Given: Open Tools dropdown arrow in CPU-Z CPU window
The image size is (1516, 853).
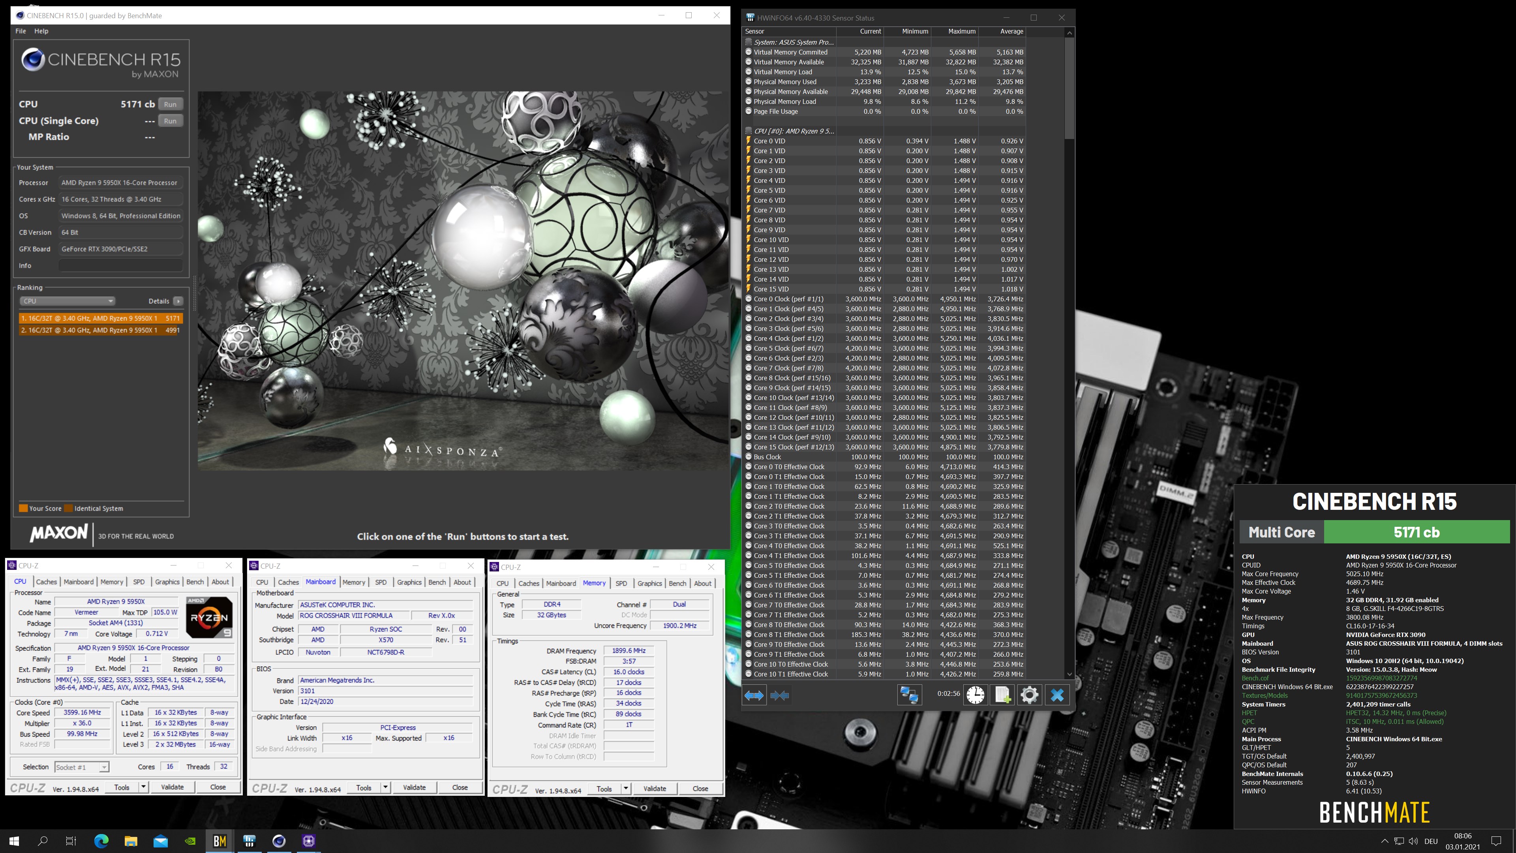Looking at the screenshot, I should tap(143, 787).
